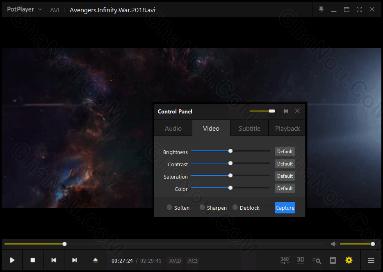Click the current time 00:27:24

[x=122, y=261]
